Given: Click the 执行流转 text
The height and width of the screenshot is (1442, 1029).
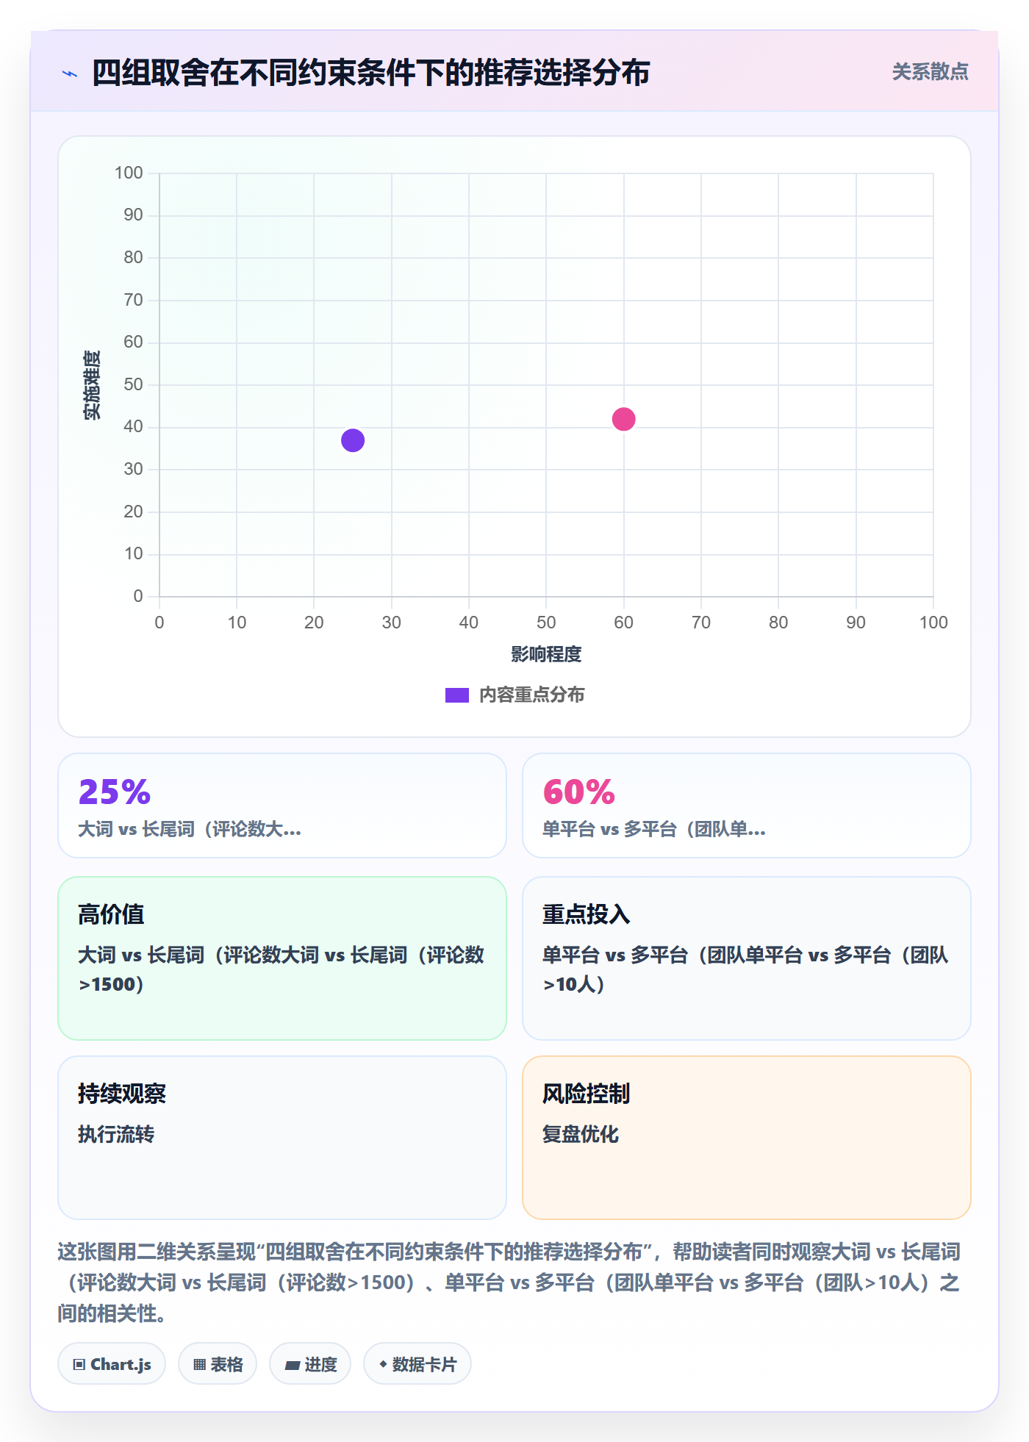Looking at the screenshot, I should [x=116, y=1134].
